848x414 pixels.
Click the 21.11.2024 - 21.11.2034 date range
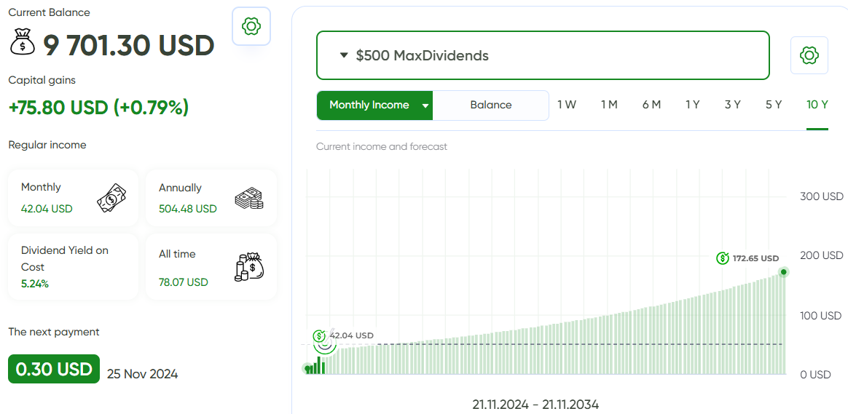point(535,405)
